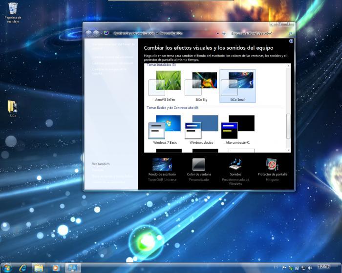Click the ES language indicator
The height and width of the screenshot is (273, 342).
point(276,267)
